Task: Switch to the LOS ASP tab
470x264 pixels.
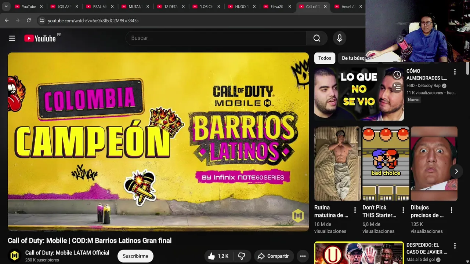Action: pos(64,7)
